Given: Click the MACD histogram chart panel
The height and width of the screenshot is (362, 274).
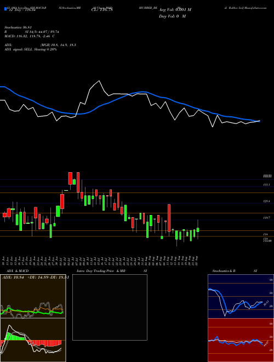Looking at the screenshot, I should pyautogui.click(x=33, y=340).
